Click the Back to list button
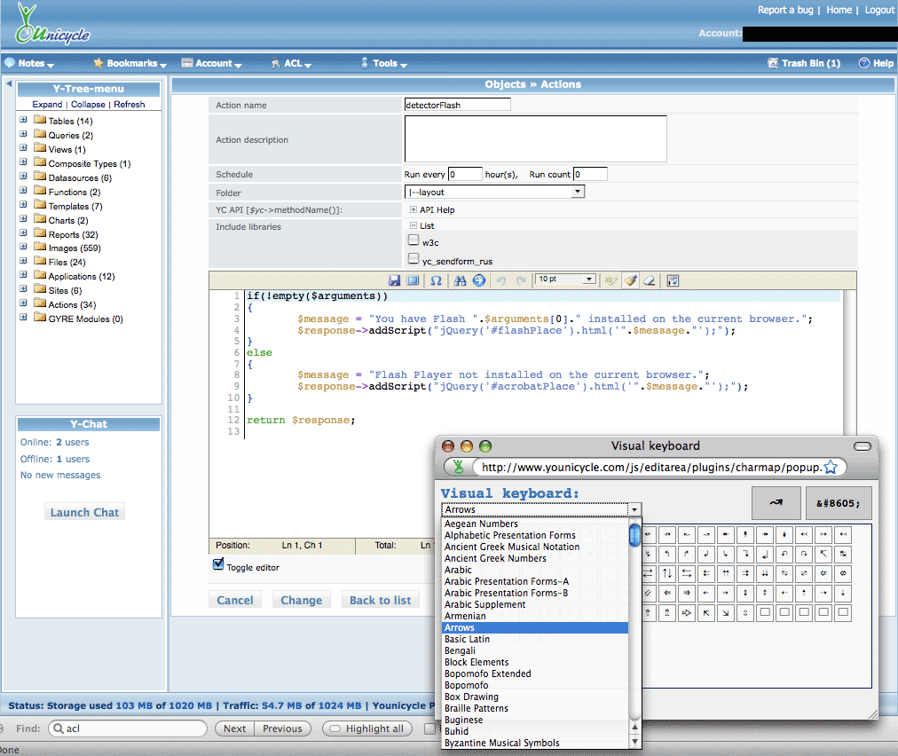This screenshot has height=756, width=898. tap(380, 600)
